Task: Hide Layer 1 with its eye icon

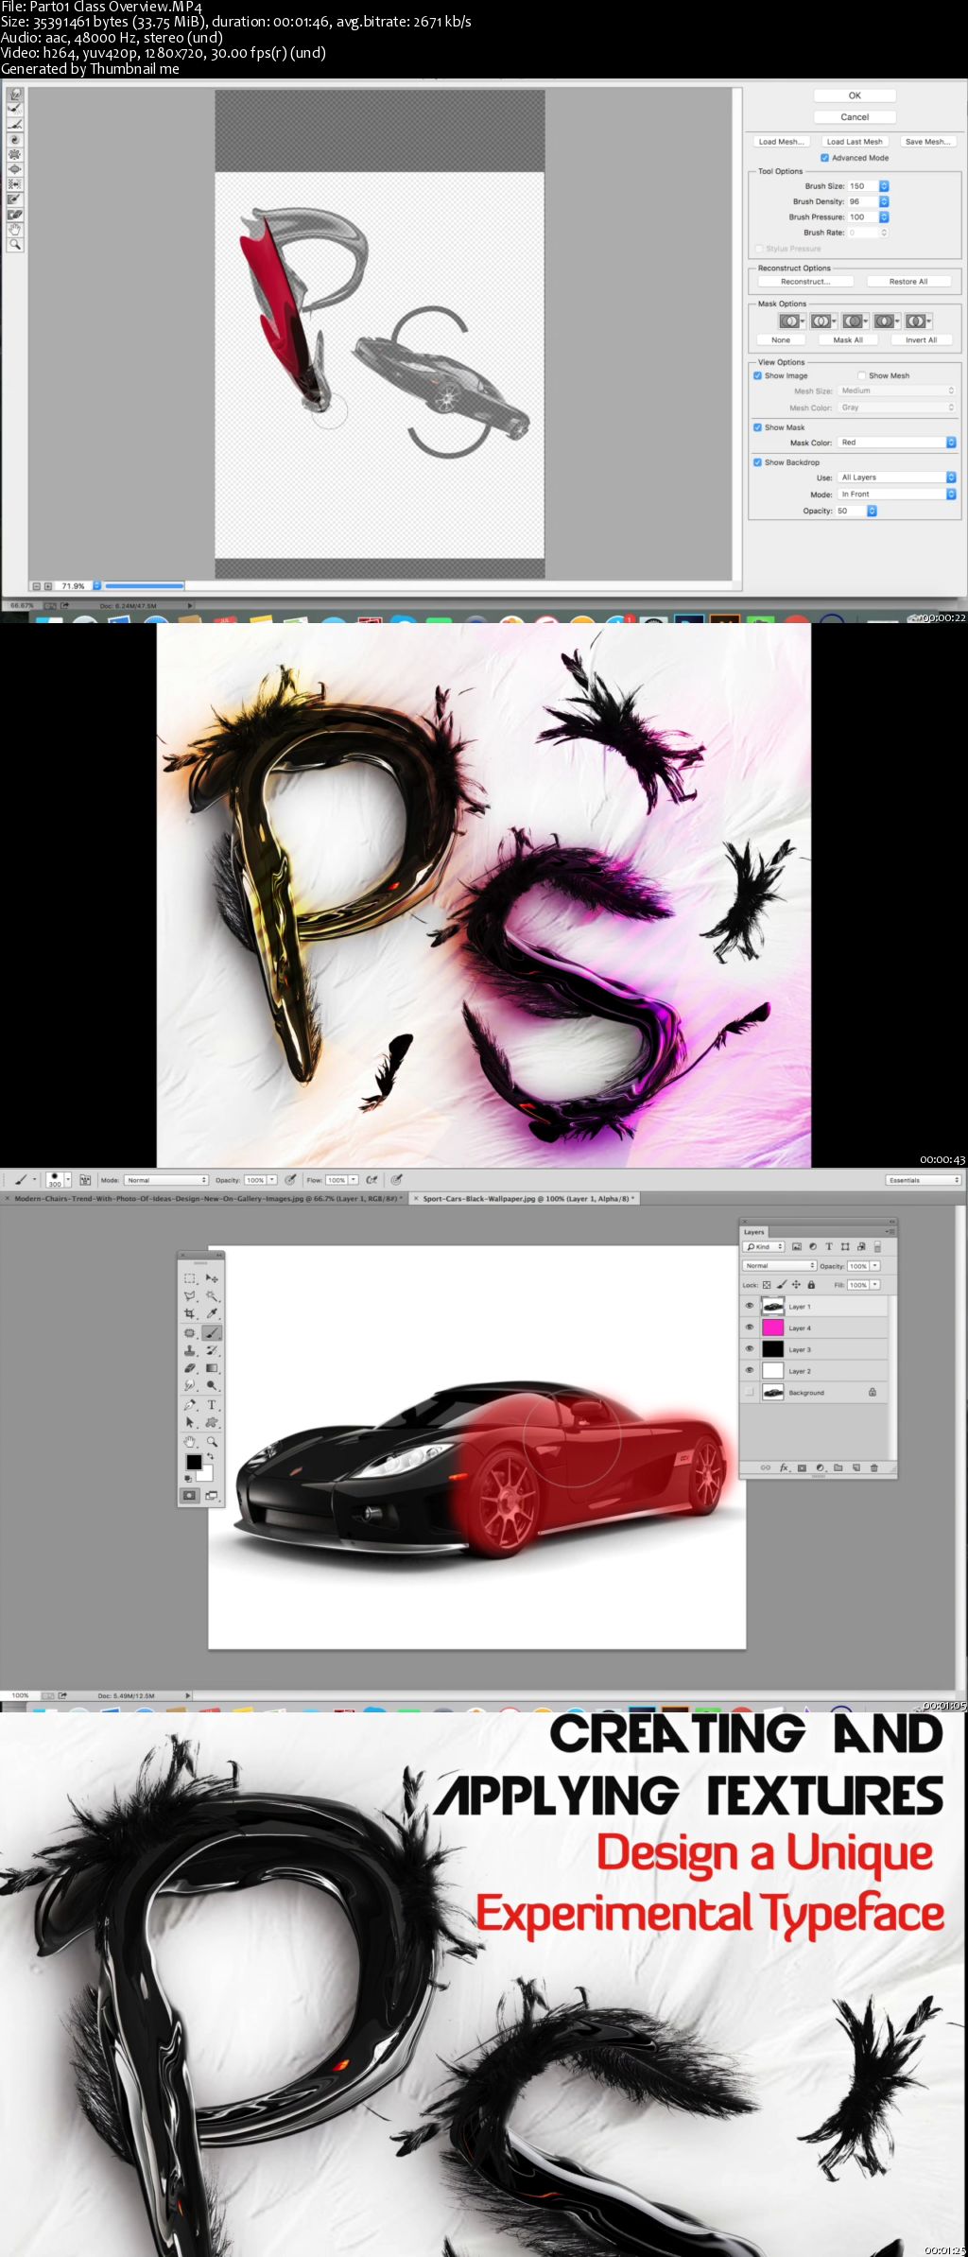Action: coord(750,1306)
